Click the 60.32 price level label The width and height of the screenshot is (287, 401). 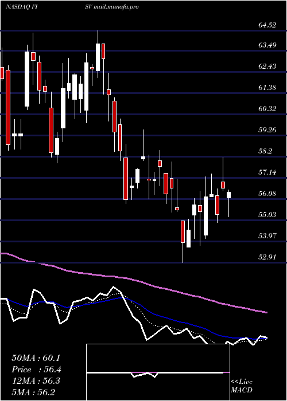(267, 109)
